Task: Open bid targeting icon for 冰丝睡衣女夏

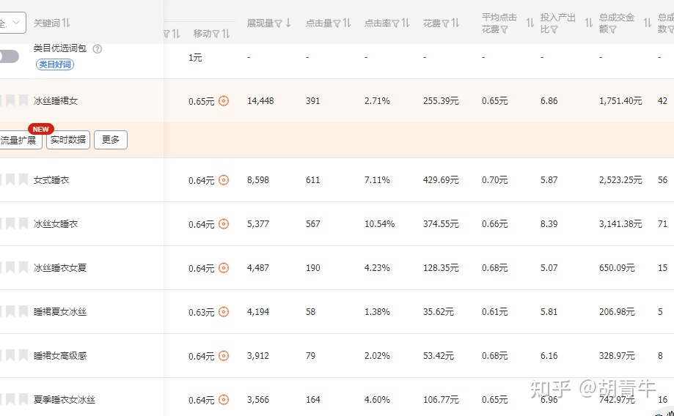Action: coord(224,268)
